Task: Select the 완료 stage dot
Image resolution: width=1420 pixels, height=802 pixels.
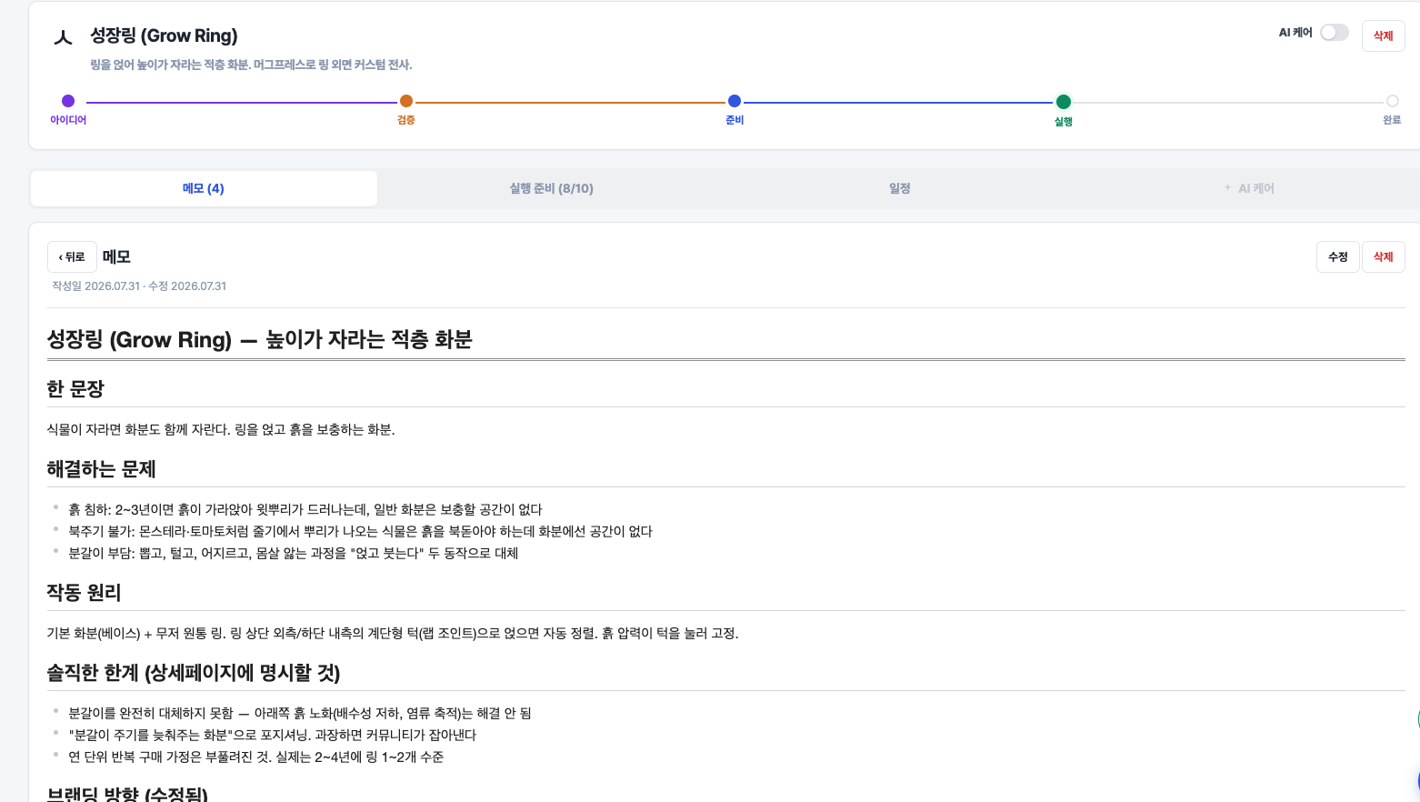Action: (1392, 101)
